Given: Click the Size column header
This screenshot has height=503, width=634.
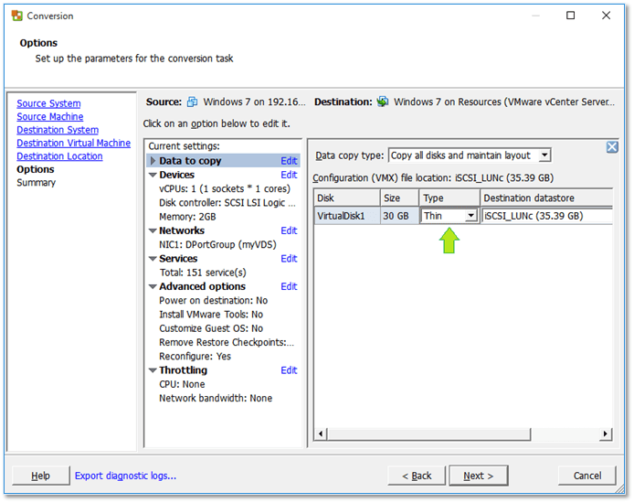Looking at the screenshot, I should point(399,198).
